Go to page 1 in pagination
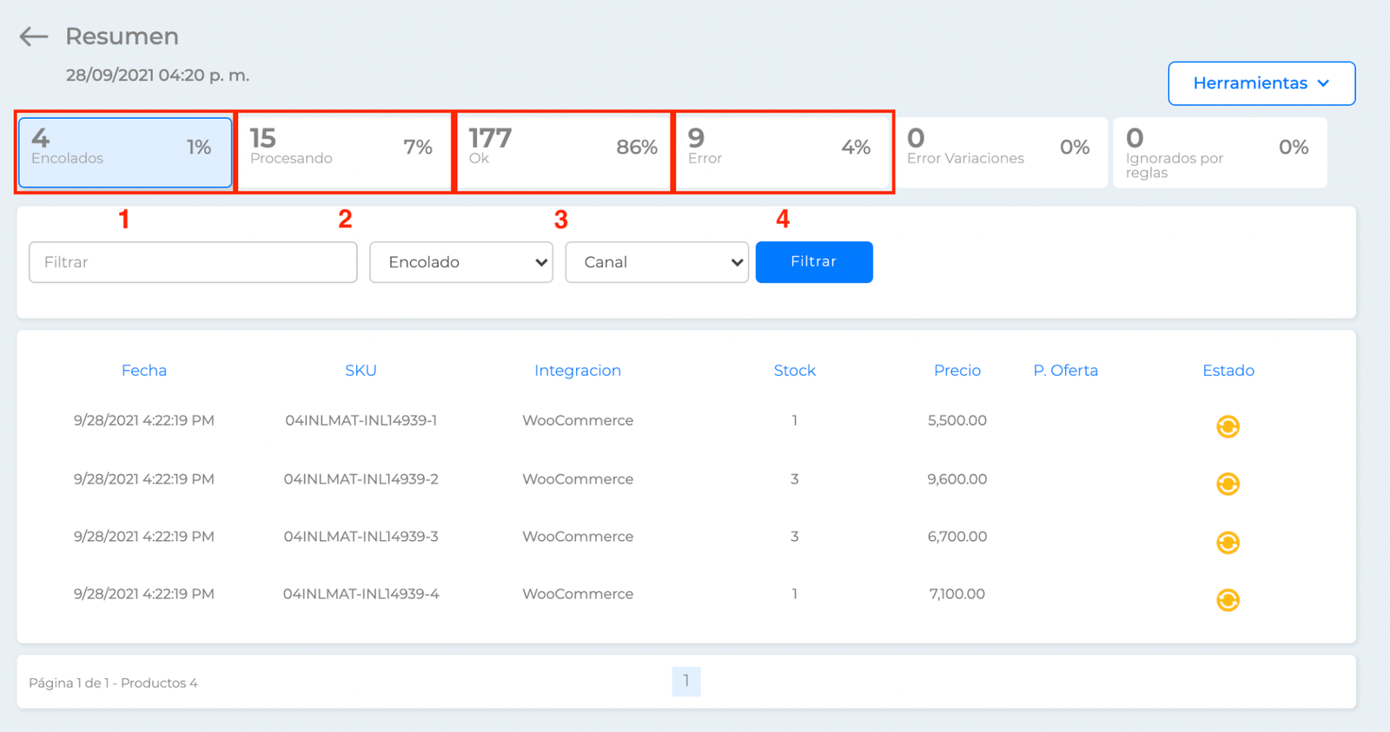Screen dimensions: 1390x732 click(686, 681)
